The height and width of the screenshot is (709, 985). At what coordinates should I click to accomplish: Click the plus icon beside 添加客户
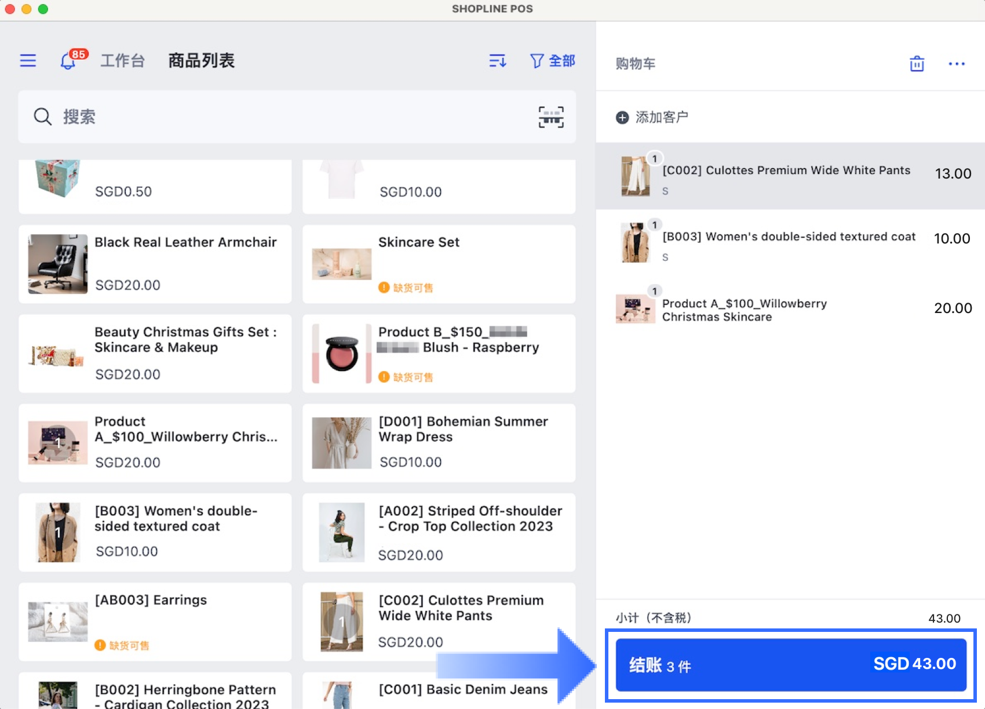tap(622, 118)
